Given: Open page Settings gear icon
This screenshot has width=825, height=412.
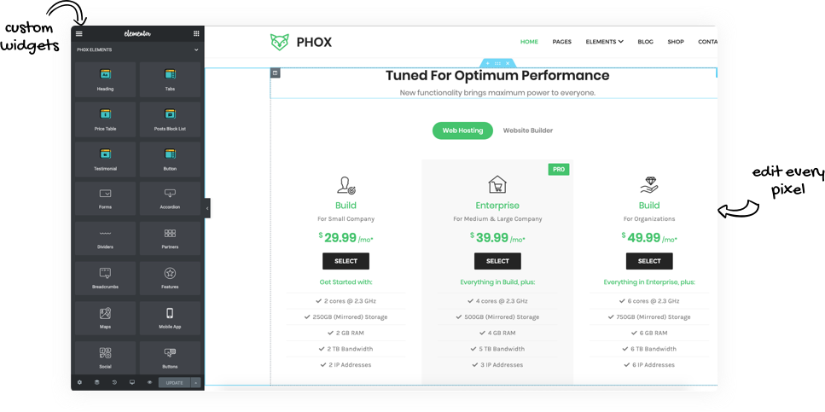Looking at the screenshot, I should pyautogui.click(x=80, y=382).
